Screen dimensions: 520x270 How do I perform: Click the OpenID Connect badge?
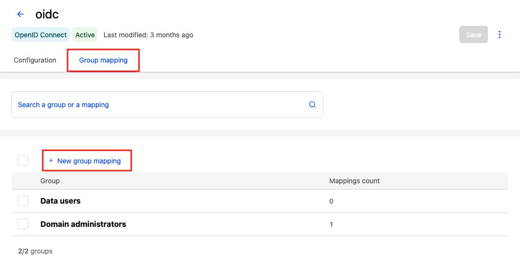point(41,35)
